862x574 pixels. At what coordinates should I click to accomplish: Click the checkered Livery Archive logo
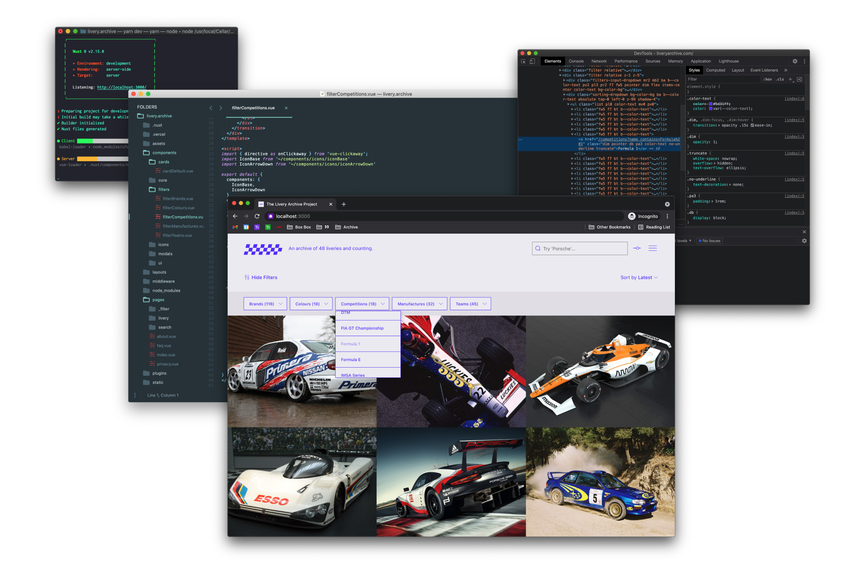[x=263, y=249]
